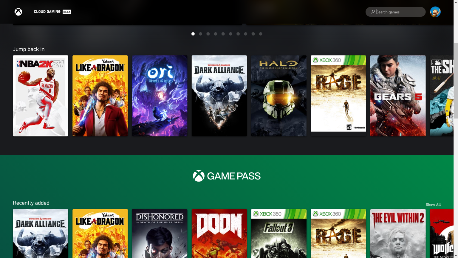The image size is (458, 258).
Task: Open NBA 2K21 from Jump back in
Action: [40, 95]
